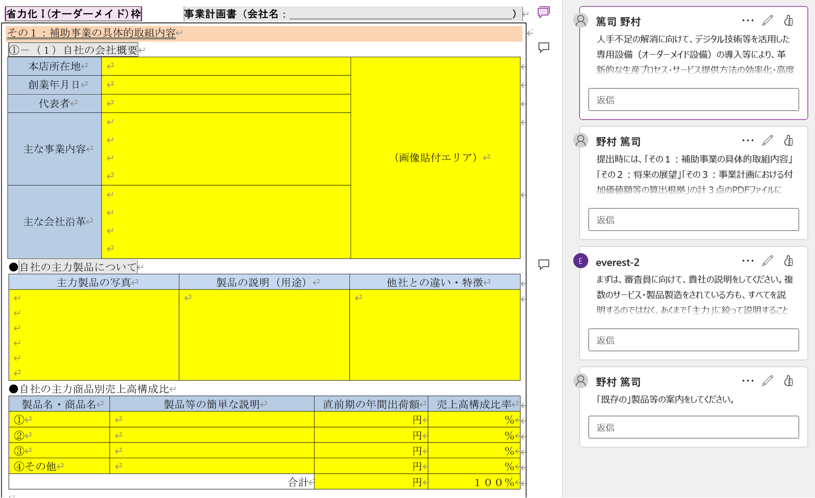Like the first comment by 篤司 野村
This screenshot has width=815, height=498.
coord(788,20)
